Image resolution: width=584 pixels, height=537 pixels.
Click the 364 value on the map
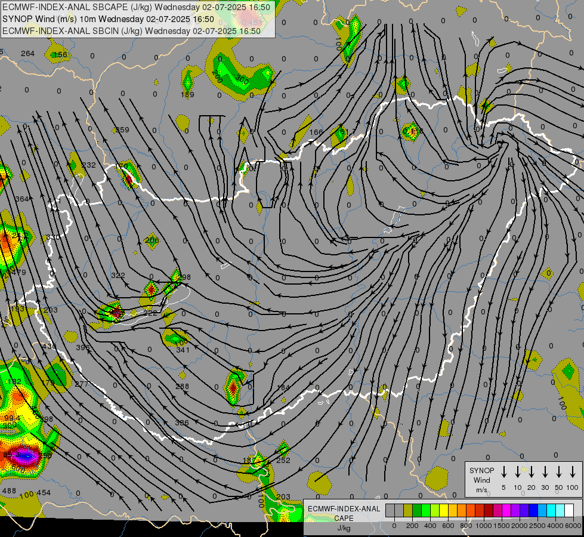tap(22, 199)
